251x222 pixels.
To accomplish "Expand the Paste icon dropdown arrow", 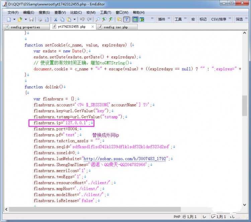I will (x=74, y=19).
